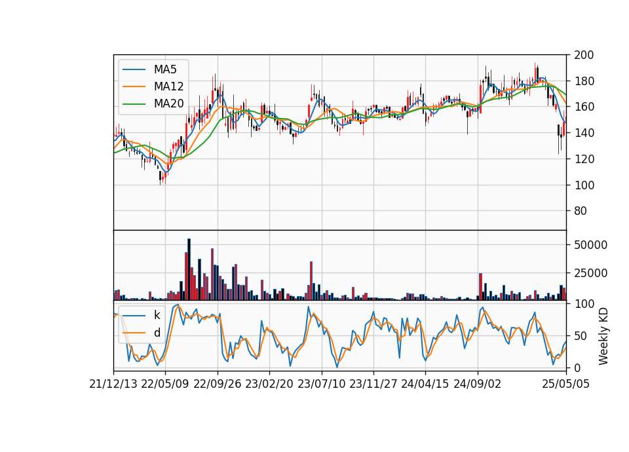Click the 25000 volume axis label
Image resolution: width=629 pixels, height=452 pixels.
(590, 274)
